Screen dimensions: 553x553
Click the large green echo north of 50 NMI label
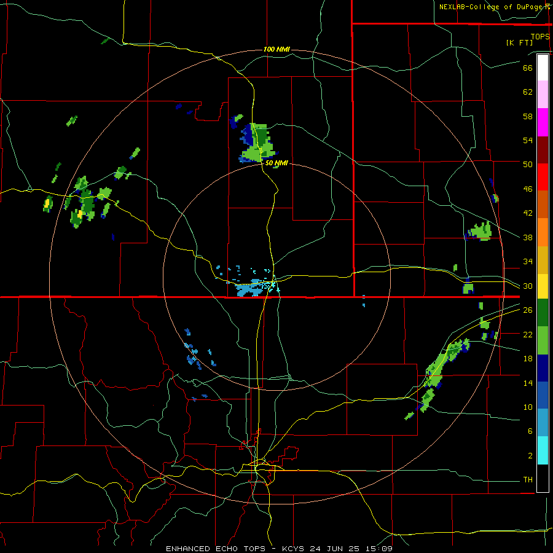257,143
